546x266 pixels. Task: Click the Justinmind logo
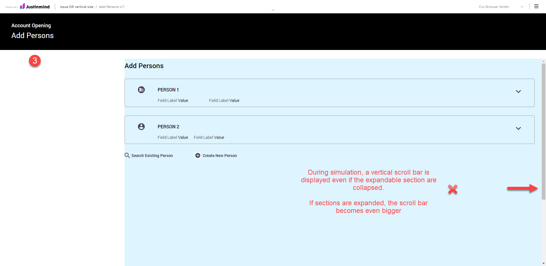tap(35, 7)
